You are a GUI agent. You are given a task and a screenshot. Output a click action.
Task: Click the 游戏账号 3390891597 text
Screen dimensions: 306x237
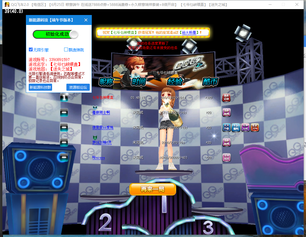tap(49, 60)
